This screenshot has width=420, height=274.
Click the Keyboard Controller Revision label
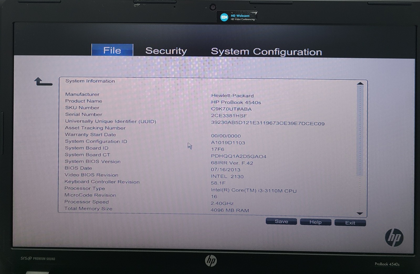coord(102,182)
